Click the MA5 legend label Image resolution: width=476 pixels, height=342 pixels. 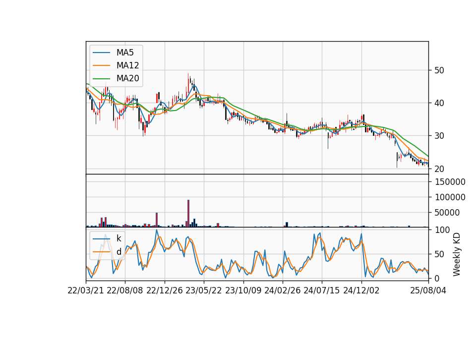pos(125,53)
